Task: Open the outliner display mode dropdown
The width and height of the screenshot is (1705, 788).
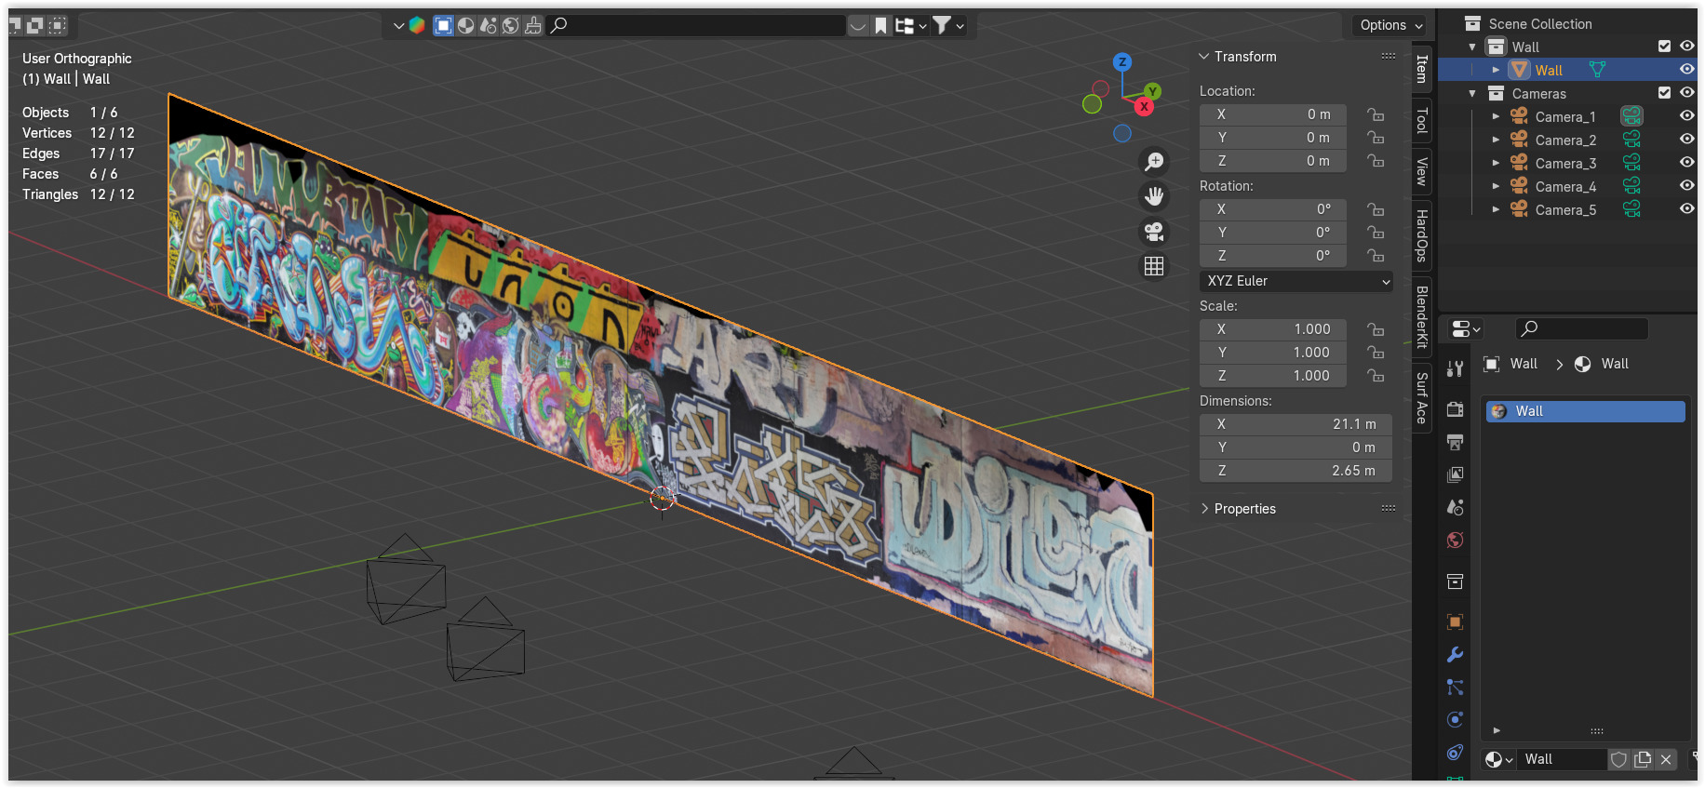Action: (909, 25)
